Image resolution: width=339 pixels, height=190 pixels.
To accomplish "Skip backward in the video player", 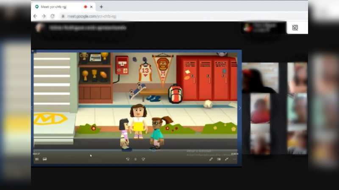I will click(x=128, y=159).
